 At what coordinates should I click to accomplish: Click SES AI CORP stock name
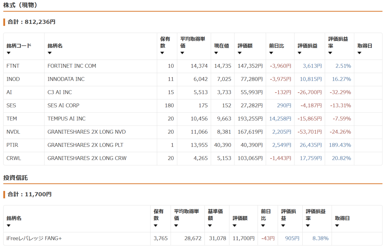[x=63, y=105]
